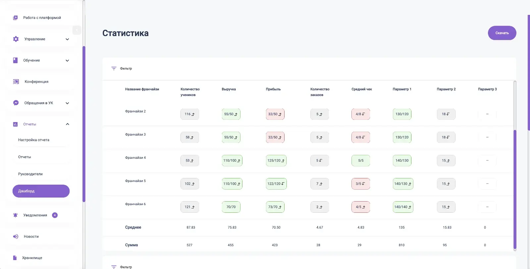Click the 58 students value for Франчайзи 3
This screenshot has height=269, width=530.
click(190, 137)
